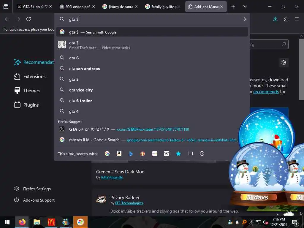Open the notification center
This screenshot has height=228, width=304.
click(x=294, y=222)
